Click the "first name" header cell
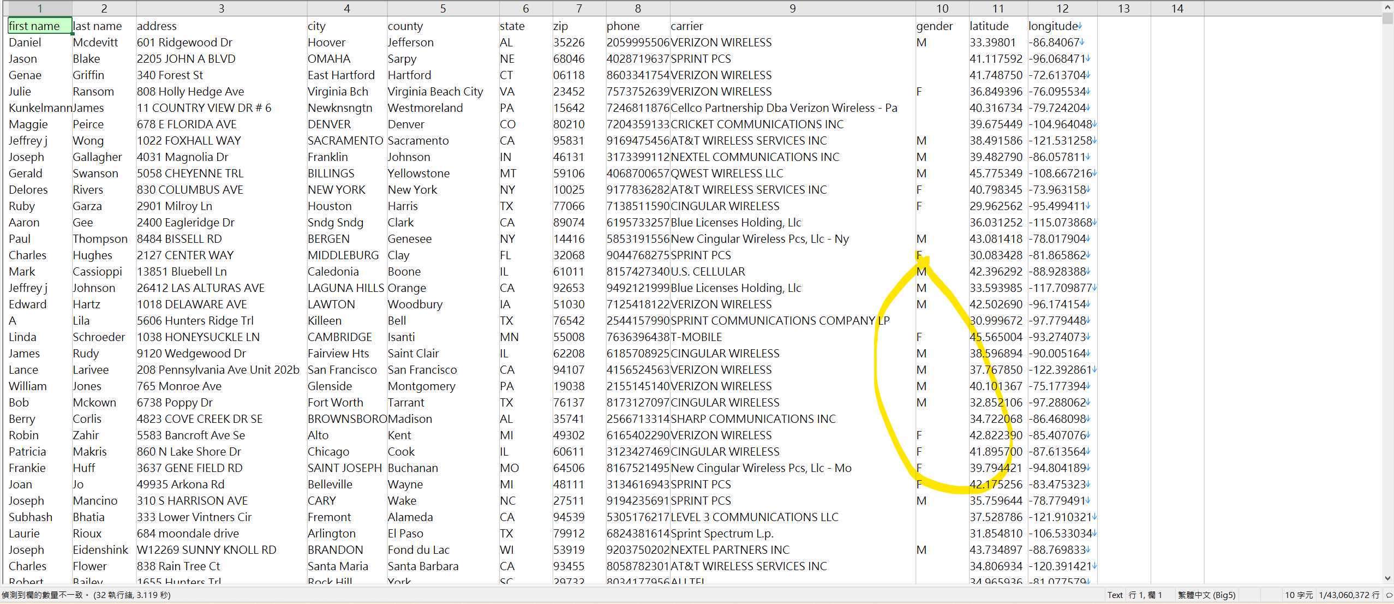Screen dimensions: 1394x604 40,26
